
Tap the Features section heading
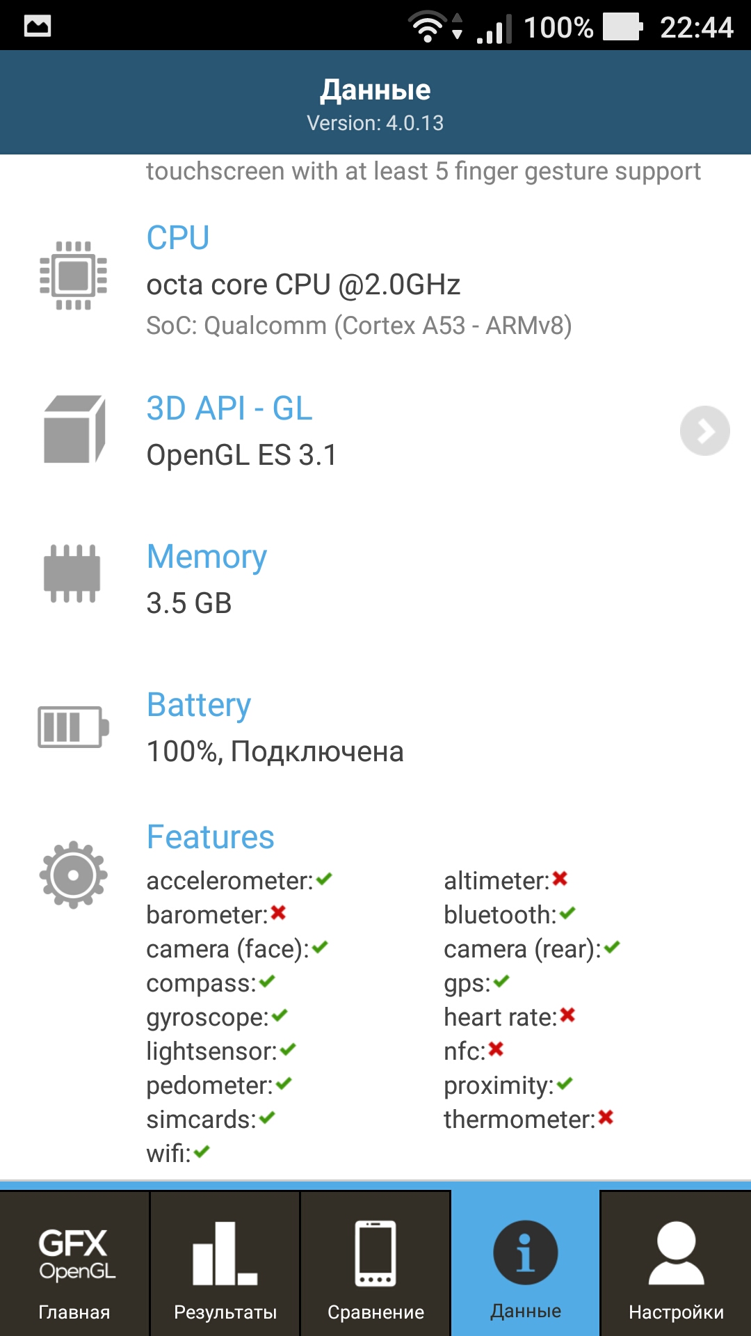point(211,836)
